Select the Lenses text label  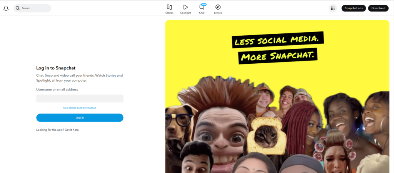pyautogui.click(x=218, y=13)
